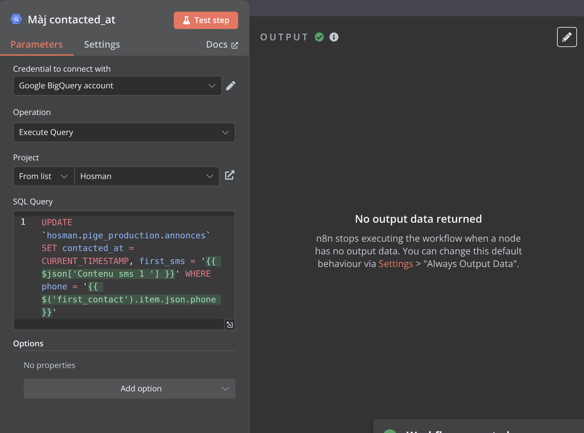Click the edit output pencil button
The width and height of the screenshot is (584, 433).
(567, 37)
